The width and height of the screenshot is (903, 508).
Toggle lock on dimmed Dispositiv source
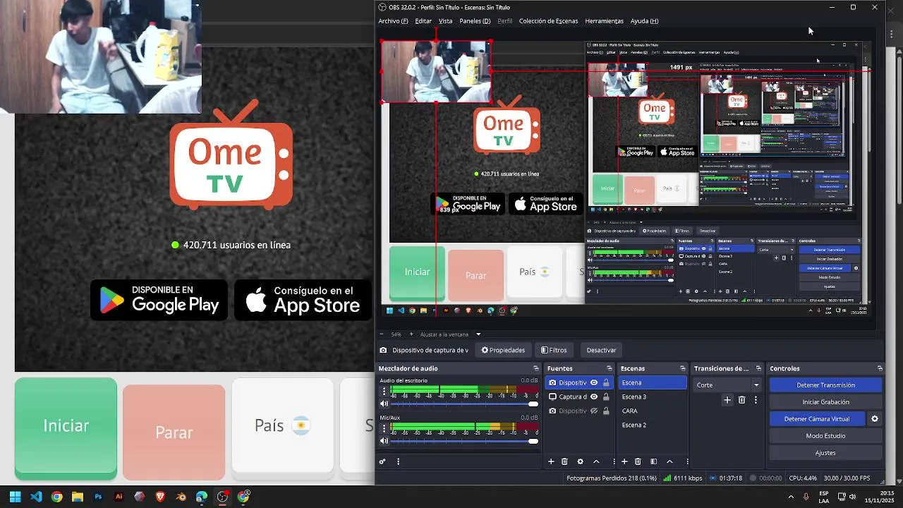coord(606,411)
